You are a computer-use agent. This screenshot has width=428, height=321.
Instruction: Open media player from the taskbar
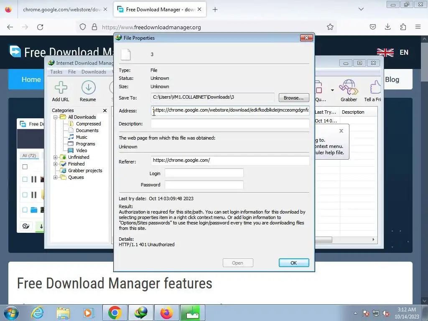click(x=88, y=313)
